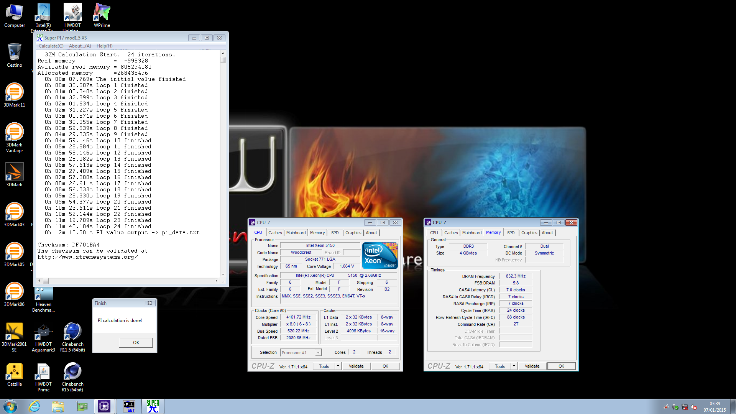736x414 pixels.
Task: Click the muted volume tray icon
Action: 694,407
